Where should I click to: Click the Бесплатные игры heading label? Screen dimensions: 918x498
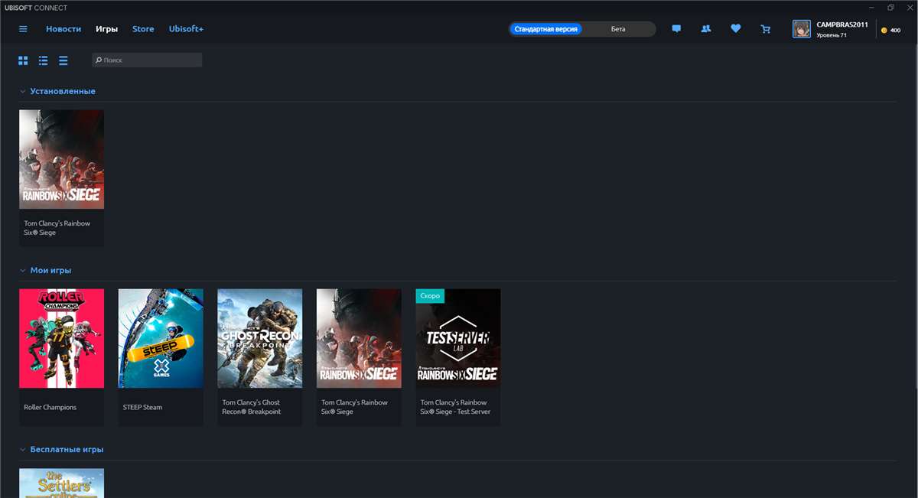click(x=67, y=449)
